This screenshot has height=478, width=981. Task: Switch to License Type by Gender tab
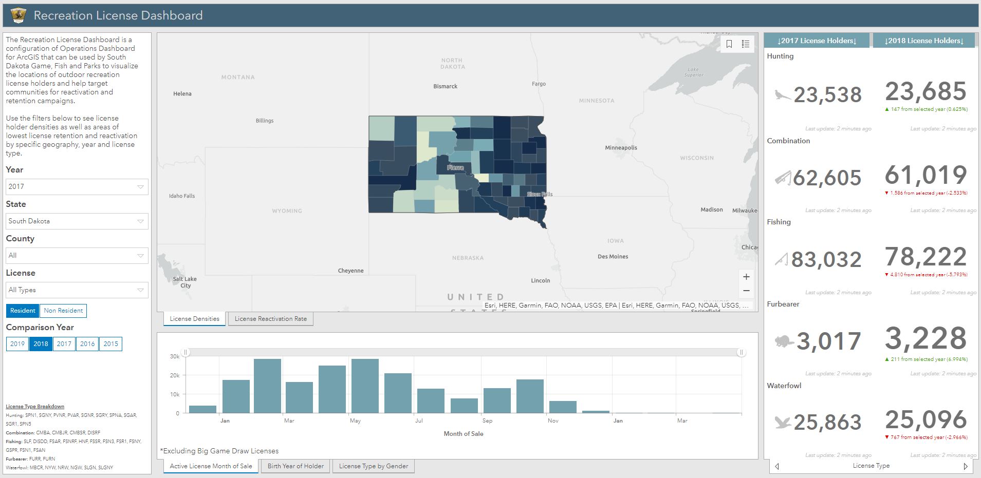click(374, 466)
